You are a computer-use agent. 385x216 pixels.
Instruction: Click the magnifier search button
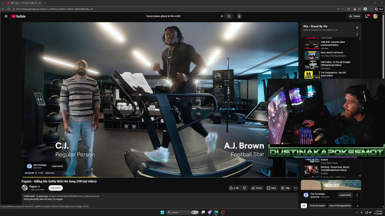(x=229, y=16)
